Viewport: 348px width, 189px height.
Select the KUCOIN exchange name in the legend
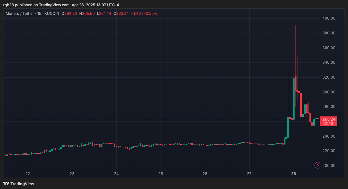51,14
